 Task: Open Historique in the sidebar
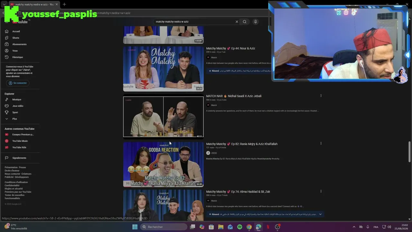(x=17, y=57)
